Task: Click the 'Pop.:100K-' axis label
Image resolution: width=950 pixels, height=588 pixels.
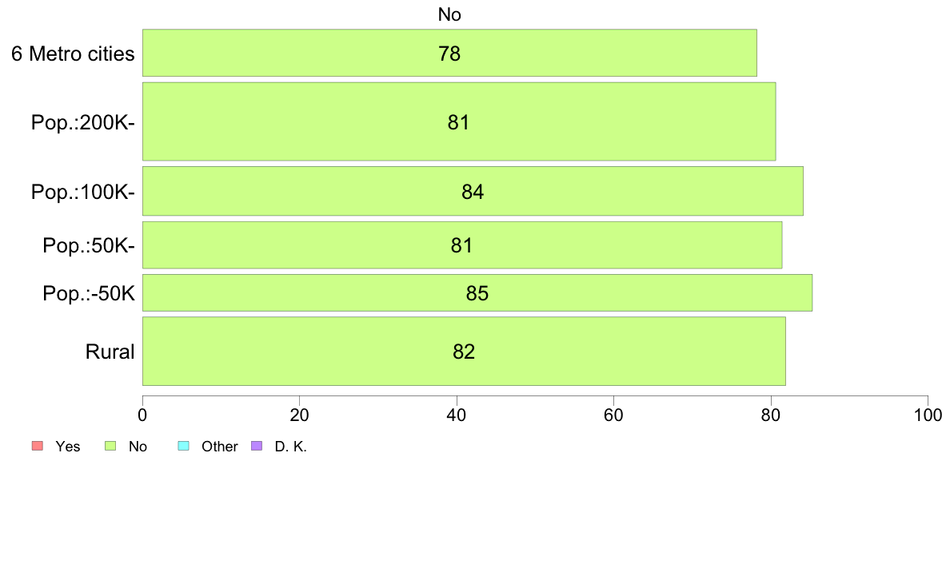Action: click(83, 192)
